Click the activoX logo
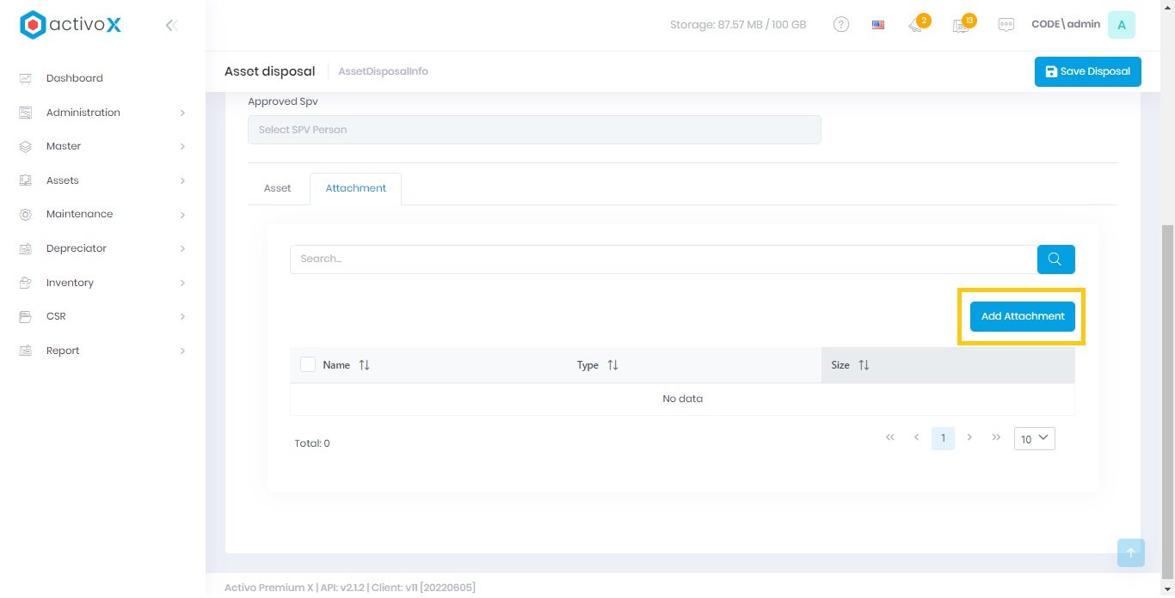 [71, 25]
